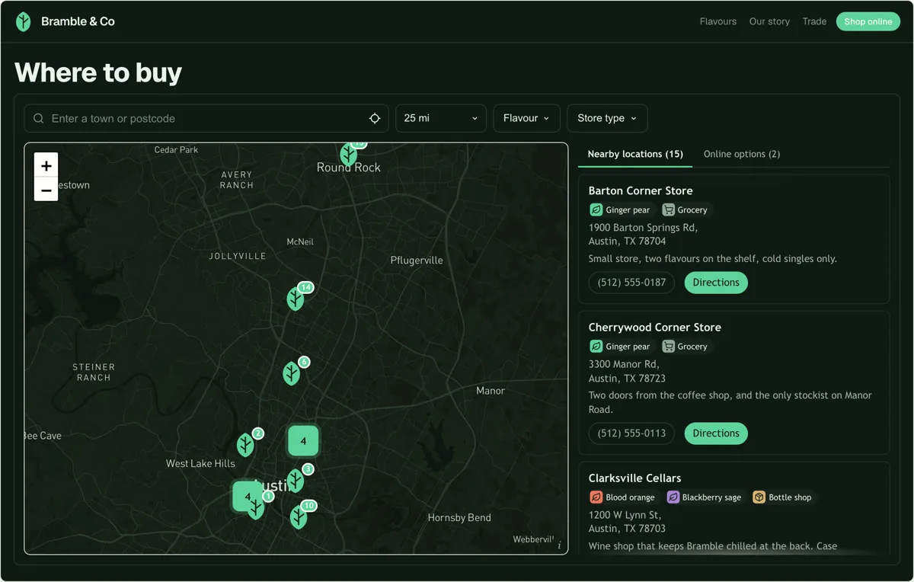The width and height of the screenshot is (914, 582).
Task: Click the Blood orange flavour icon
Action: (596, 497)
